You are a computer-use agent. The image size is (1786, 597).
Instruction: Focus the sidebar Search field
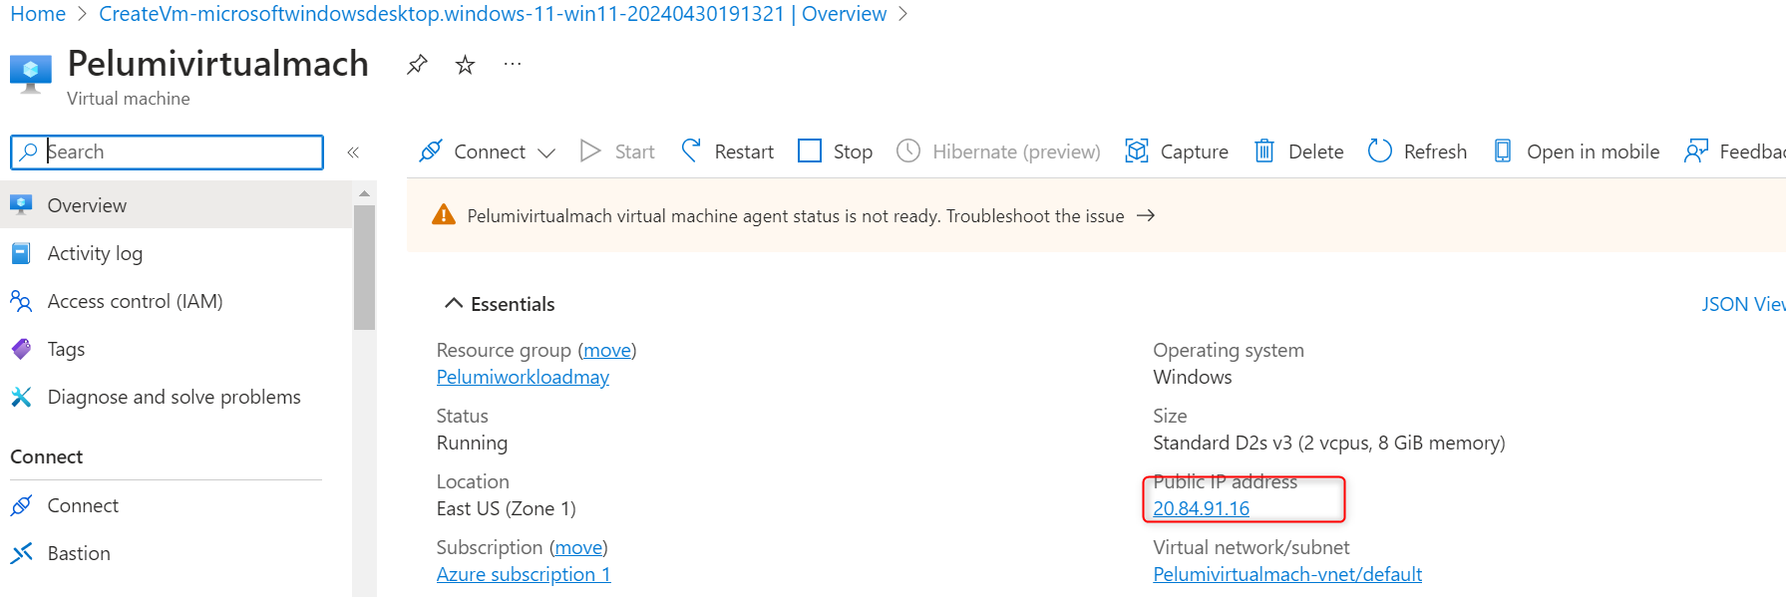pos(168,151)
